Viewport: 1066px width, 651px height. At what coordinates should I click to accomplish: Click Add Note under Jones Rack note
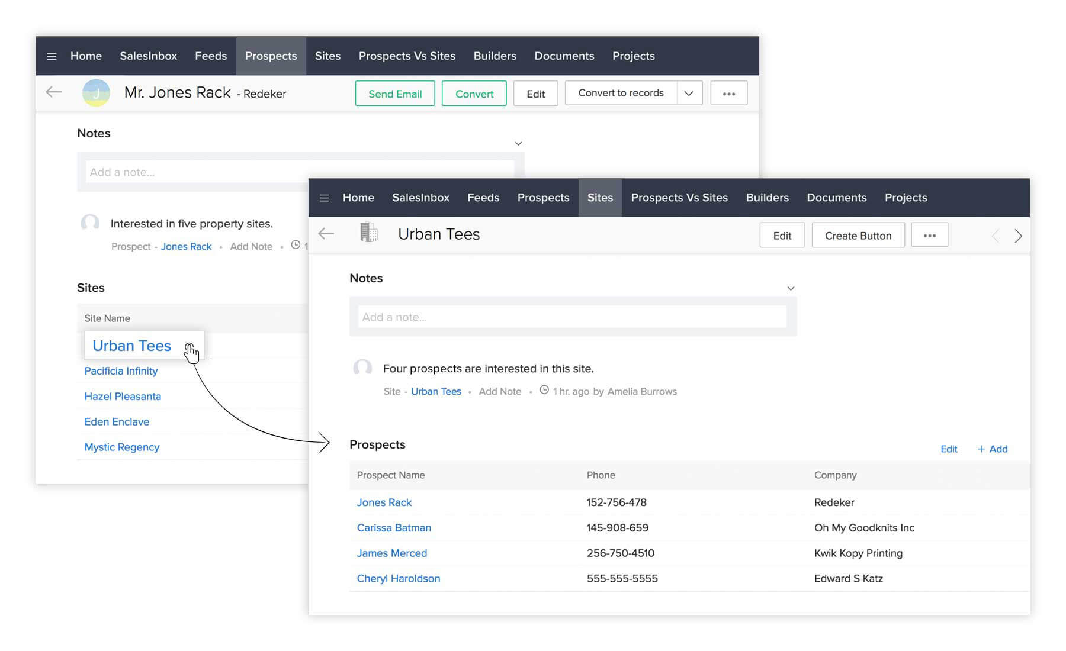tap(251, 246)
